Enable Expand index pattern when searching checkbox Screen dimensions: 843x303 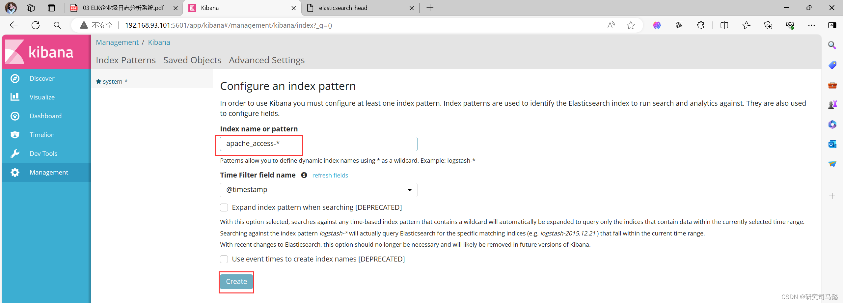[x=224, y=207]
